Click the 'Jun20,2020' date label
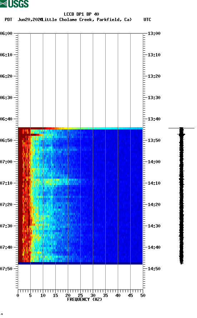 [x=30, y=20]
